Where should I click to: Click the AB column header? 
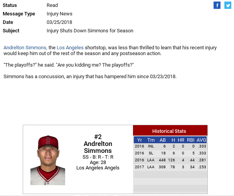point(162,140)
